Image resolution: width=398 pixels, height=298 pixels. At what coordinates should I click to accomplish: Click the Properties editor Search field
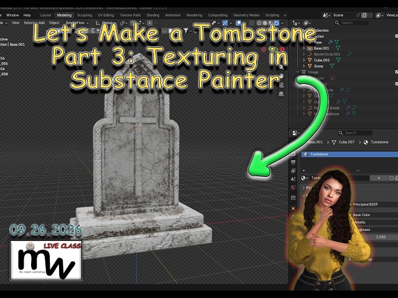point(355,133)
